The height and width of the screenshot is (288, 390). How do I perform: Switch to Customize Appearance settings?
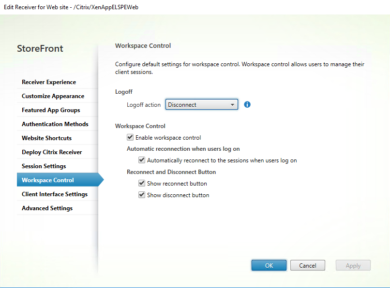coord(53,96)
